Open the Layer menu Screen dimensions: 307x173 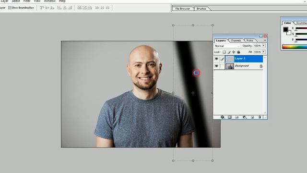[x=4, y=1]
